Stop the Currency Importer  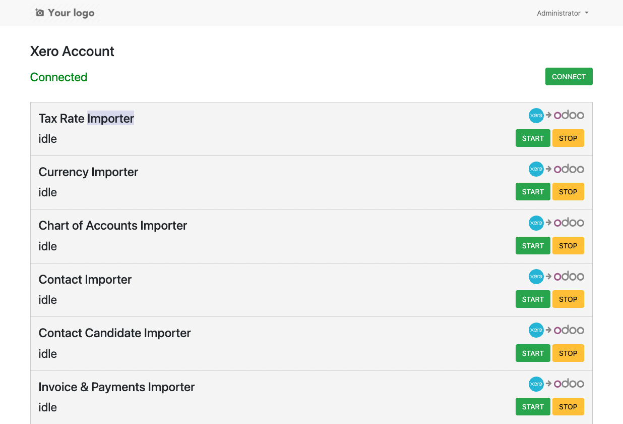coord(568,192)
